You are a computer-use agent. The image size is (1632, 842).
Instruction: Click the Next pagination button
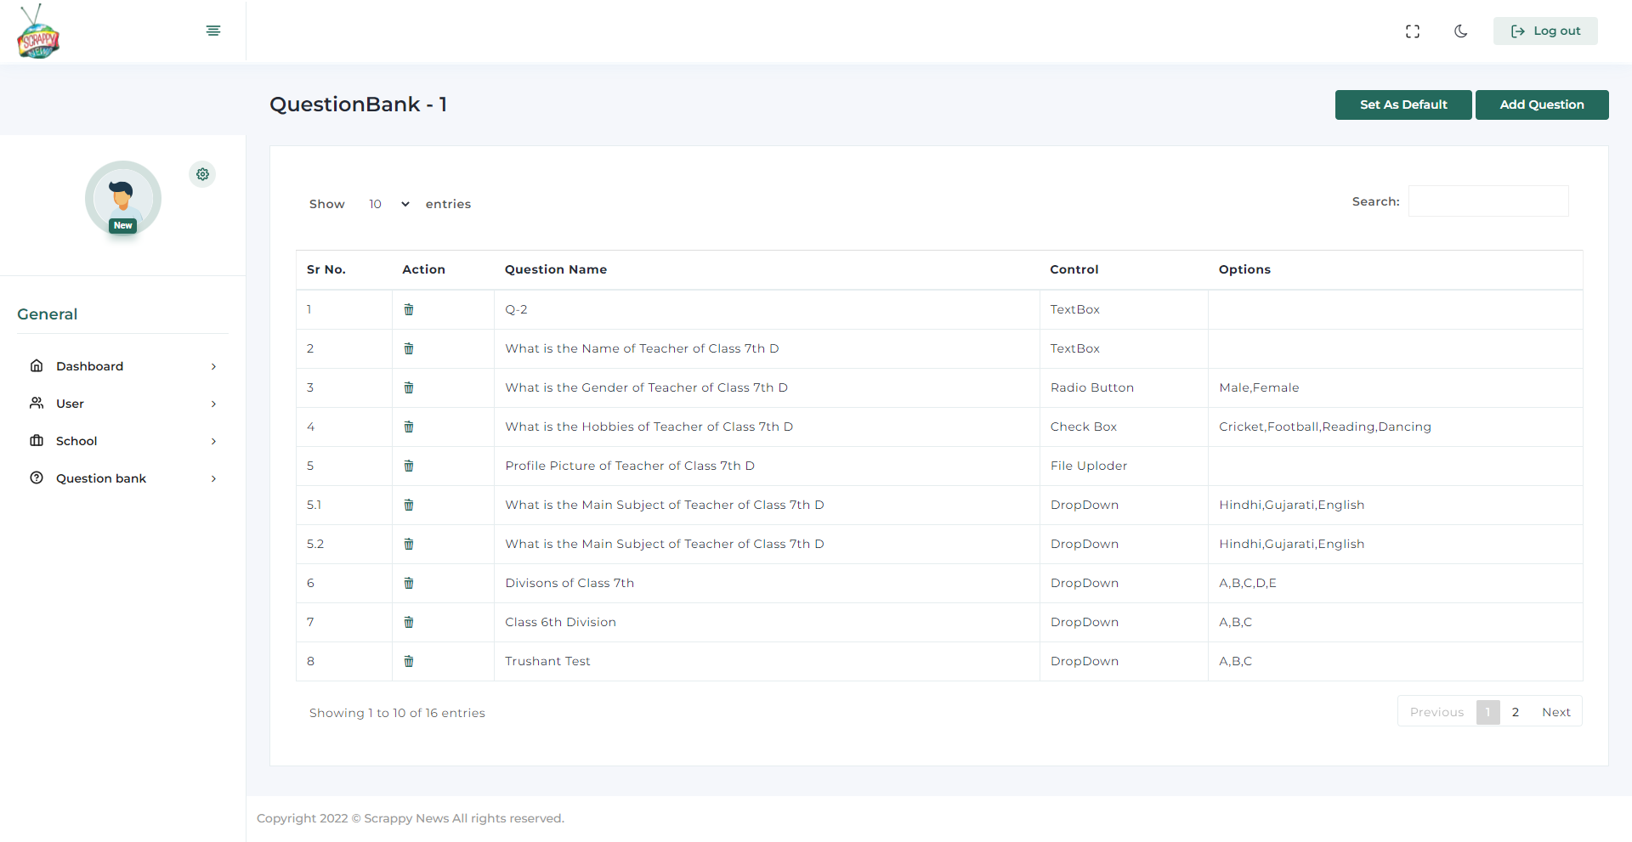click(1556, 712)
